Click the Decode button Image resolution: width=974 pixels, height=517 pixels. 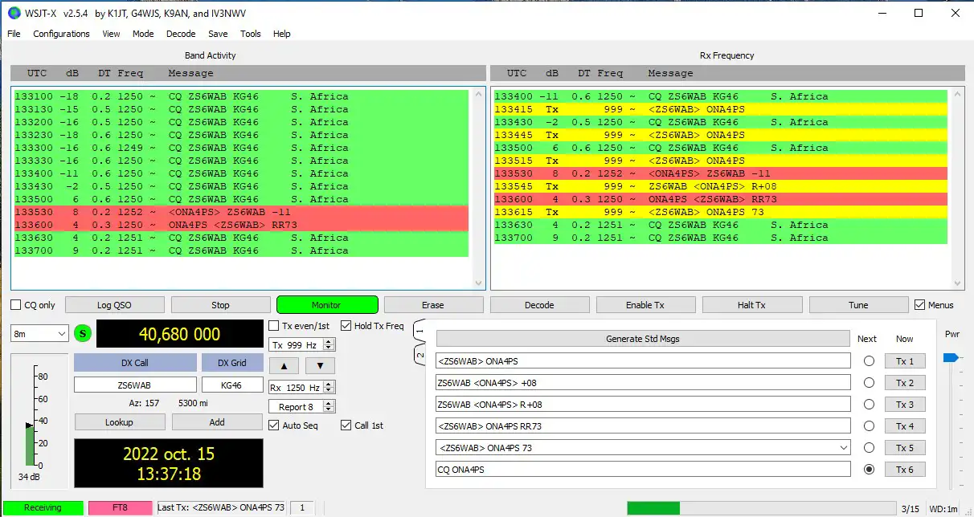click(539, 305)
